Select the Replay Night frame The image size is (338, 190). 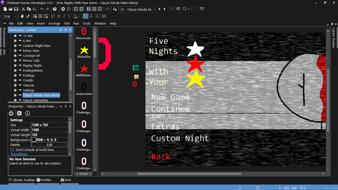pos(32,65)
